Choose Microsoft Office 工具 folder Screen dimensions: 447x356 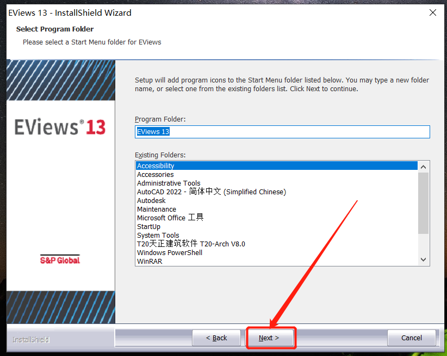(170, 218)
